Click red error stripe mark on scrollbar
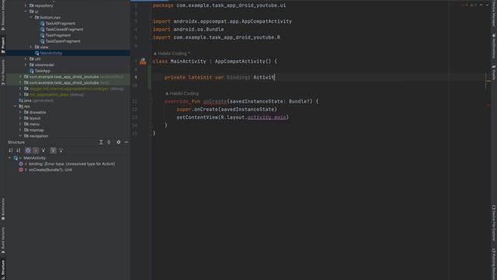497x280 pixels. pyautogui.click(x=488, y=106)
